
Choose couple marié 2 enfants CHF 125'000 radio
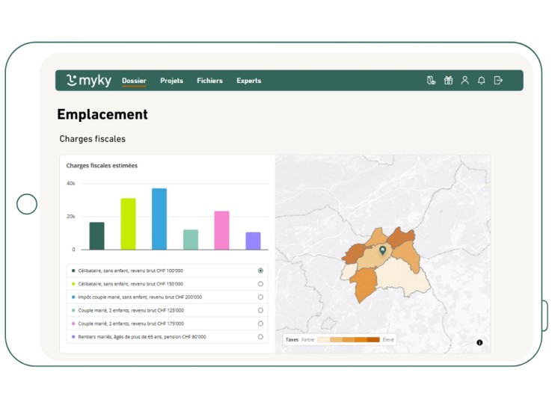coord(260,310)
